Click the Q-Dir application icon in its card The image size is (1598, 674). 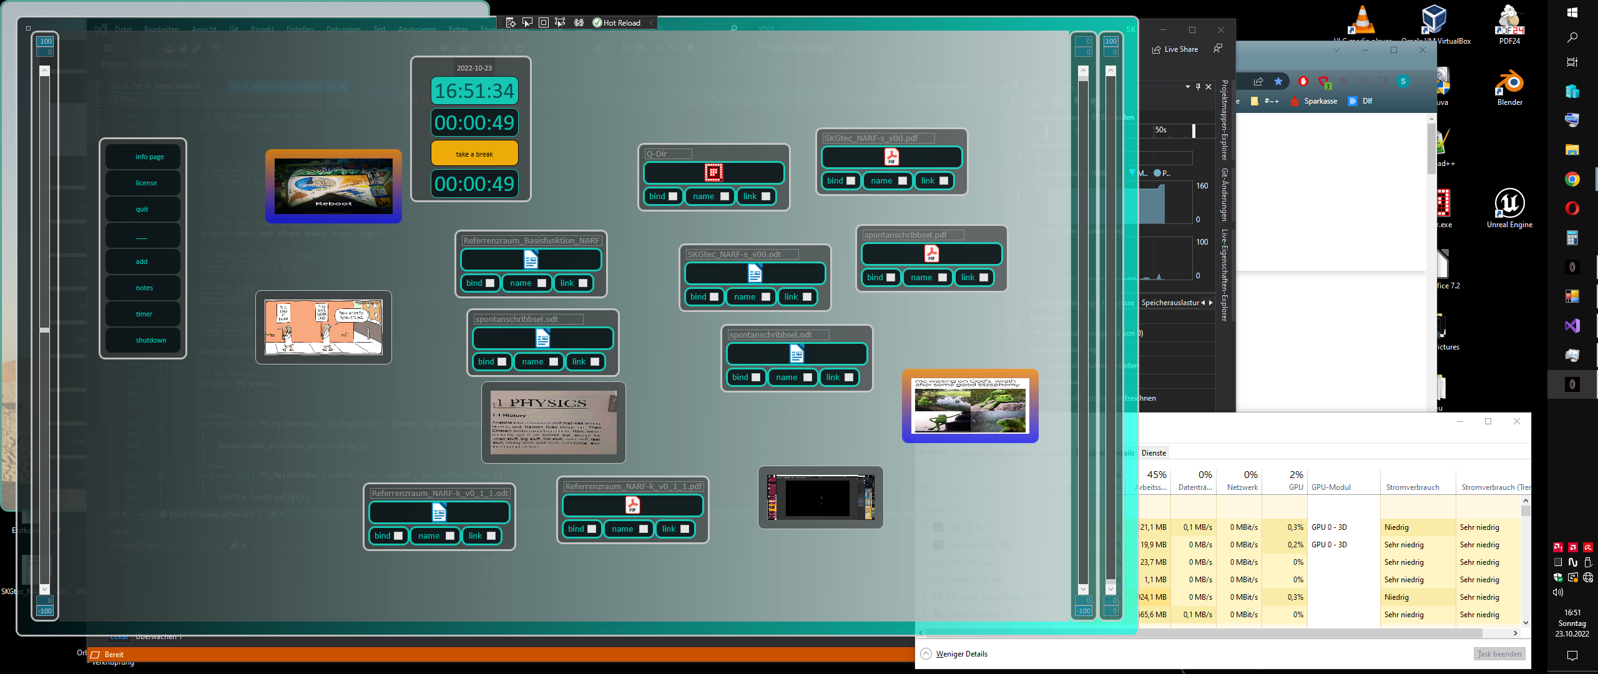713,172
